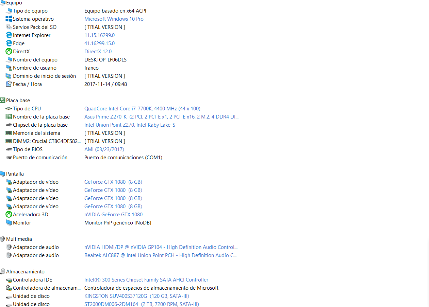Select the Multimedia section header
Screen dimensions: 429x307
point(19,239)
